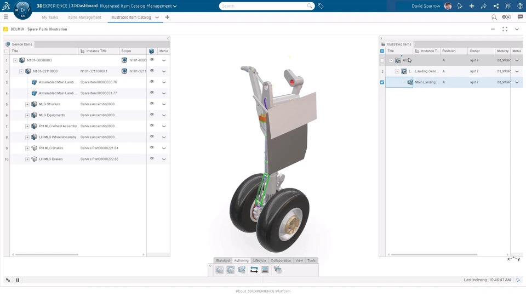Open the notifications bell
The width and height of the screenshot is (526, 296).
pyautogui.click(x=460, y=6)
